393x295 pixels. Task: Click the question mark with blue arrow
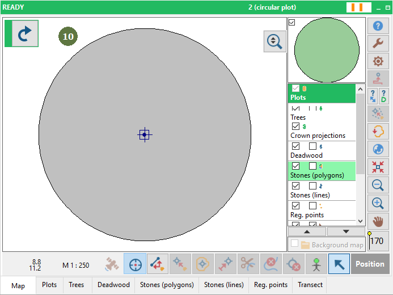tap(373, 96)
